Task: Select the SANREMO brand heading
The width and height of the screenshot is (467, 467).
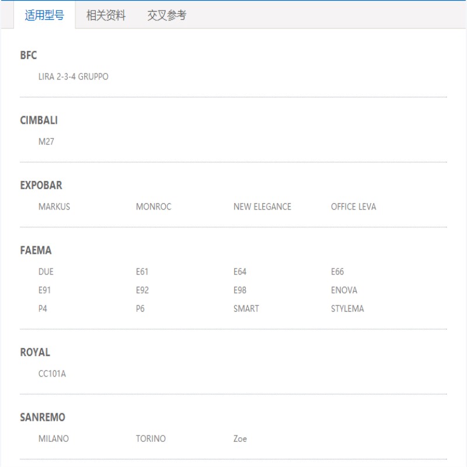Action: coord(43,417)
